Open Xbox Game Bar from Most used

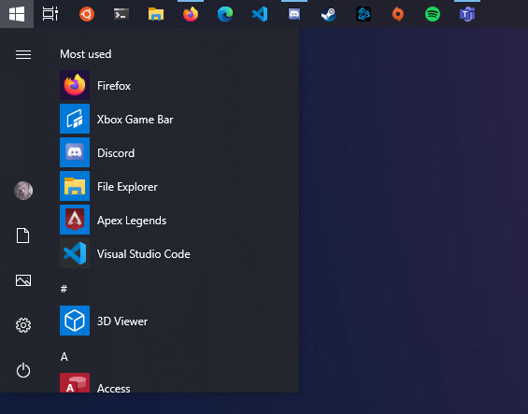coord(179,119)
